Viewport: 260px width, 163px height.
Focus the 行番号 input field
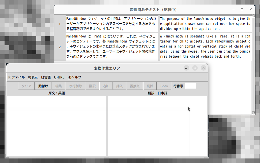pyautogui.click(x=190, y=86)
